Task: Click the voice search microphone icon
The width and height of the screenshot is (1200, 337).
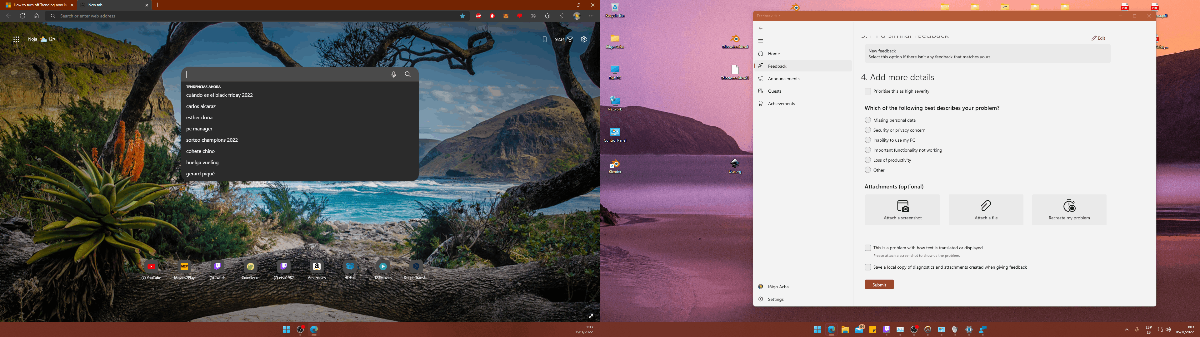Action: click(x=394, y=75)
